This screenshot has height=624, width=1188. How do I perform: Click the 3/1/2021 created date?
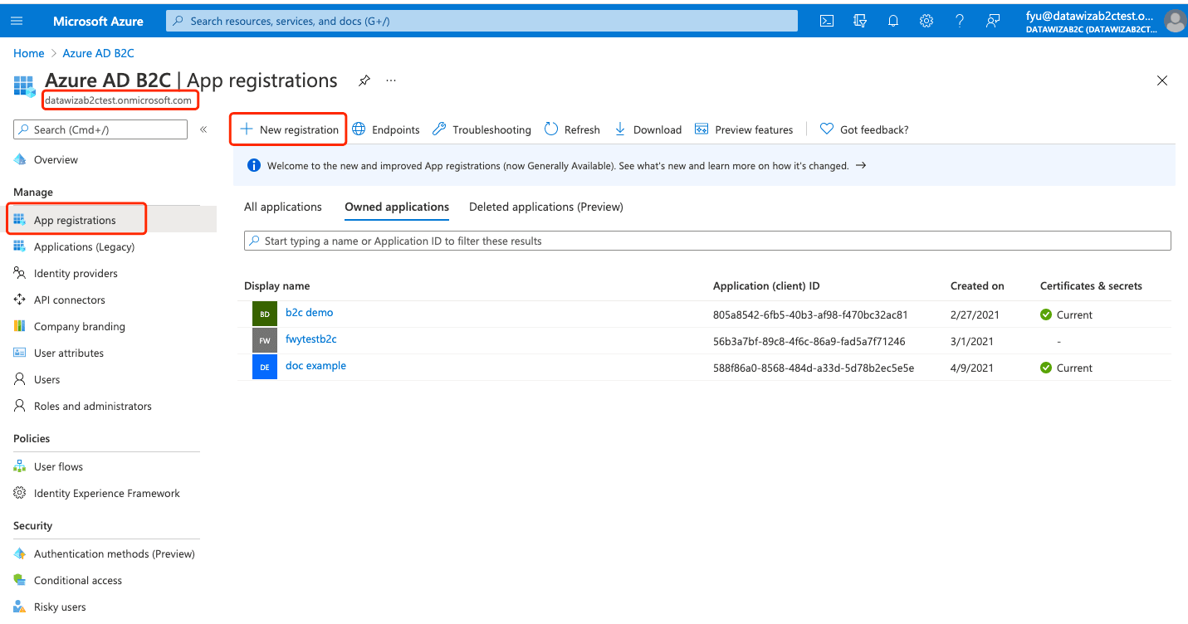pos(970,341)
